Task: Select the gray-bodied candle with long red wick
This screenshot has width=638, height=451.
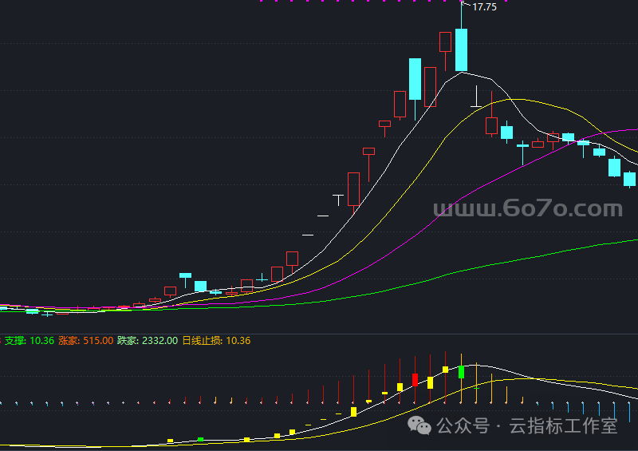Action: pos(368,151)
